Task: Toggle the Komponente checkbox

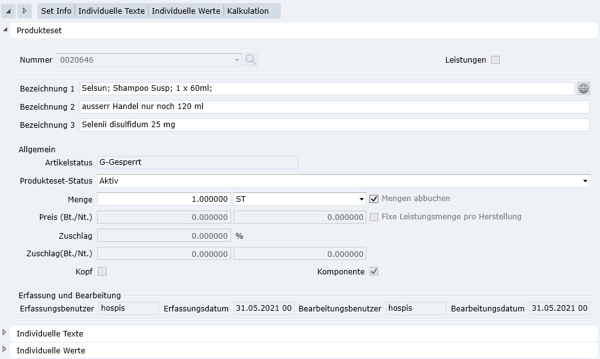Action: [x=374, y=271]
